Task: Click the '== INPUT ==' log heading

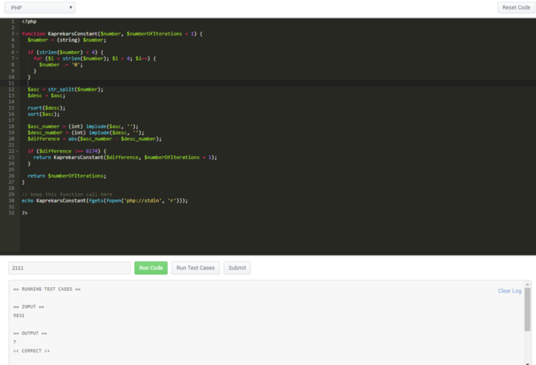Action: (29, 307)
